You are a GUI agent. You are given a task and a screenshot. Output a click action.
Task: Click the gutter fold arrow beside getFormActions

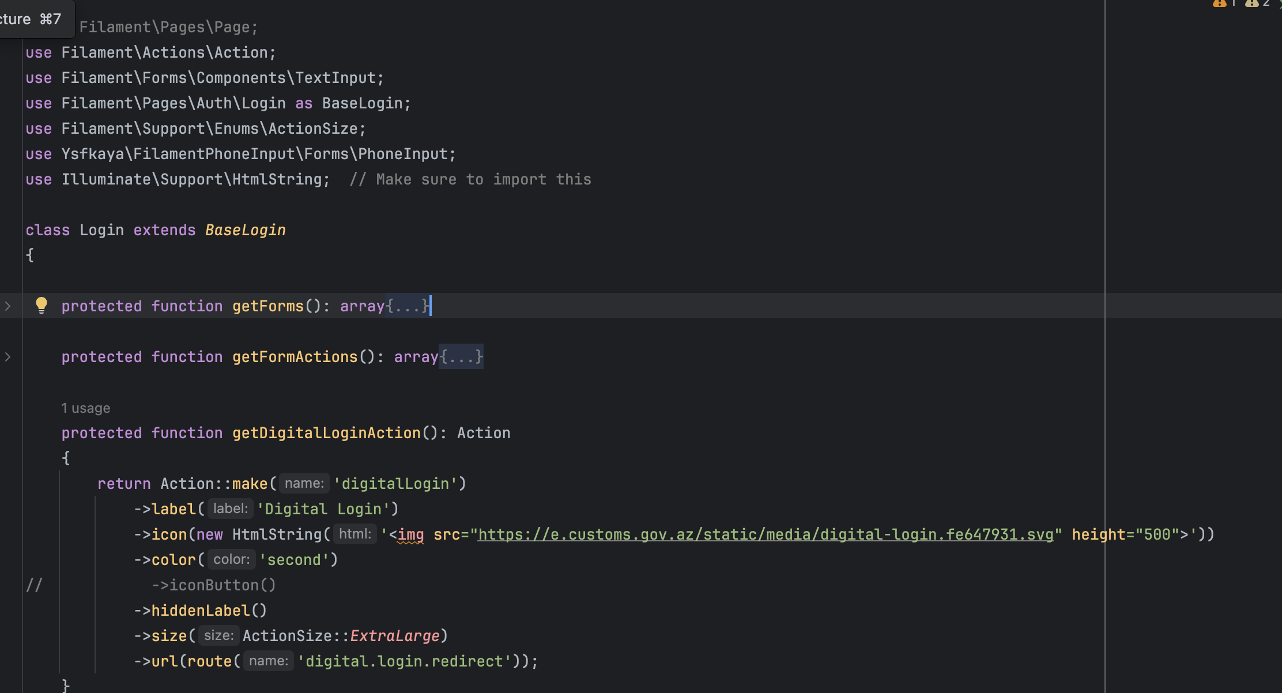(8, 357)
